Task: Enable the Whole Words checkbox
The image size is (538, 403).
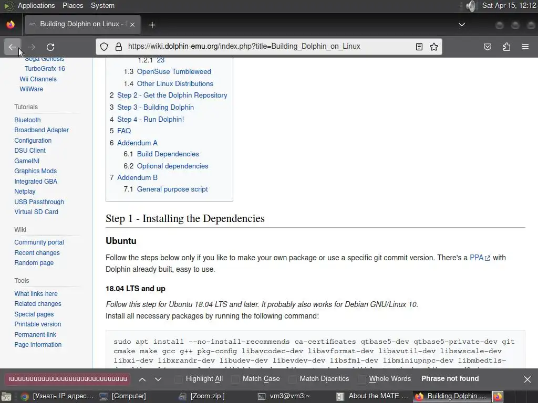Action: (362, 379)
